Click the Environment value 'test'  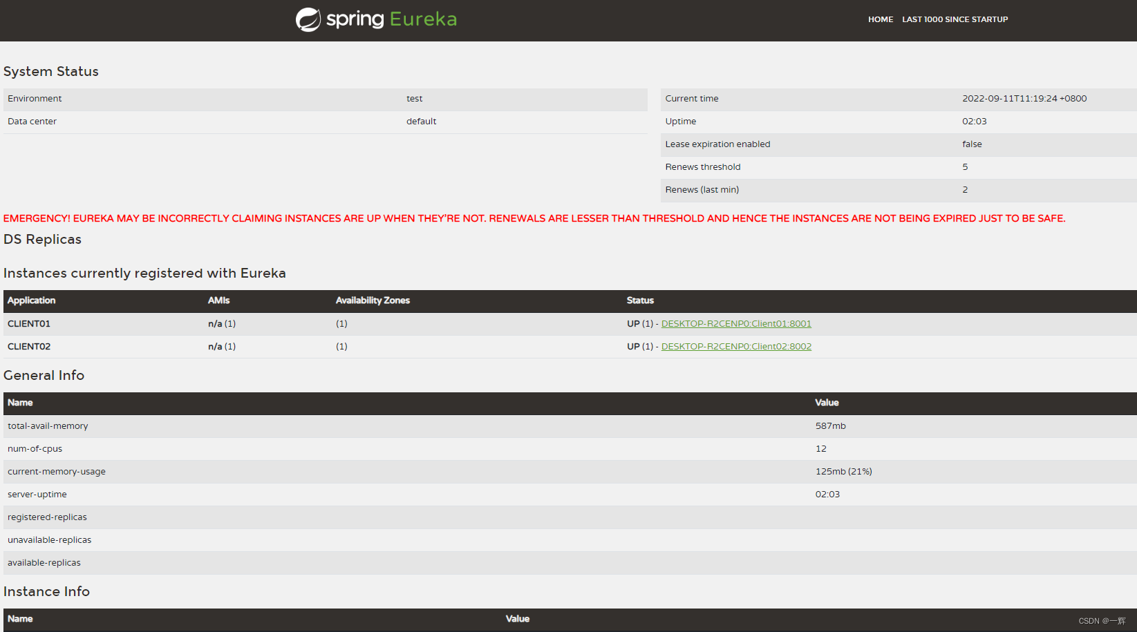414,99
